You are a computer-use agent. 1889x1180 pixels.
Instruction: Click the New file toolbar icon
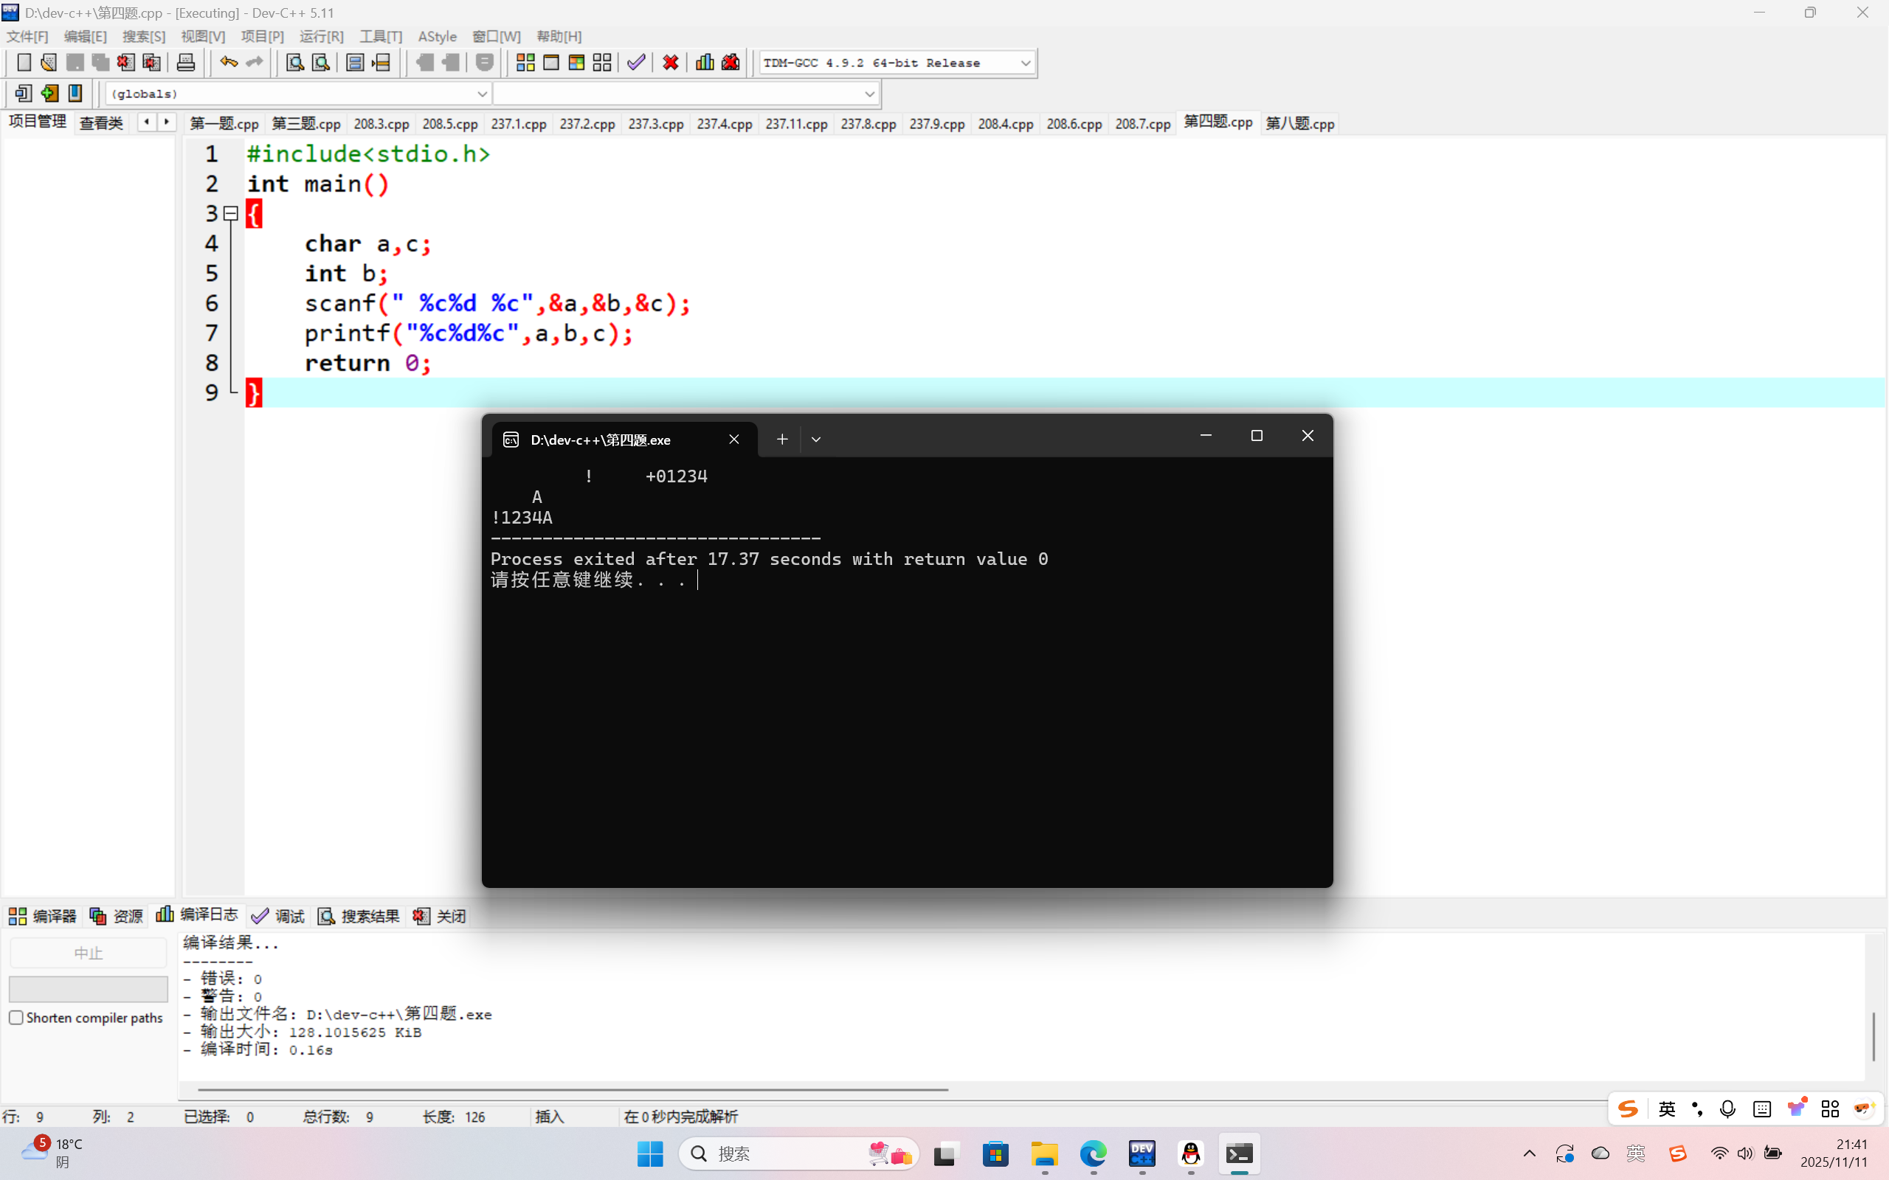[x=24, y=63]
